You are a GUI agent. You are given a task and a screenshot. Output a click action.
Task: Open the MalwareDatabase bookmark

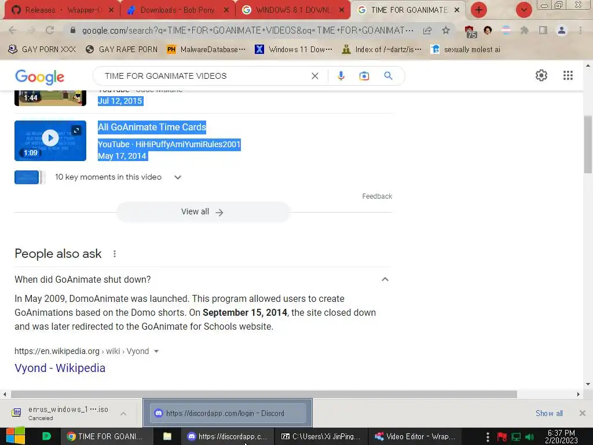tap(206, 49)
